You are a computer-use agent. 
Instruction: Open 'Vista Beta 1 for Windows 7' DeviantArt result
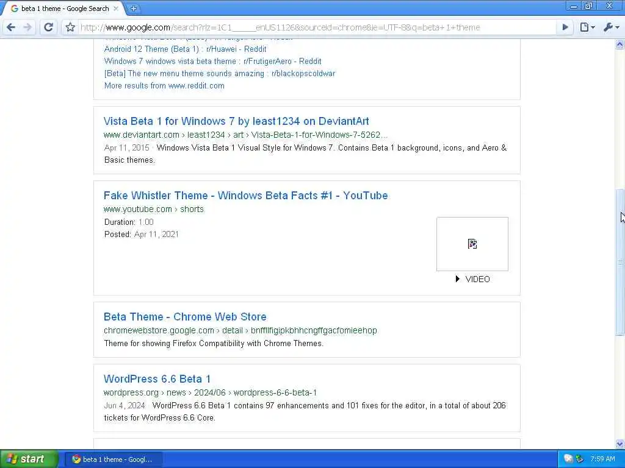[236, 121]
